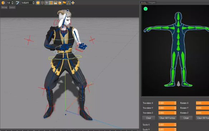
Task: Toggle the striped ground plane icon
Action: (55, 2)
